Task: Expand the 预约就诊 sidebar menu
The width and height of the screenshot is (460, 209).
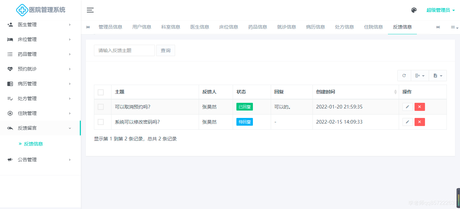Action: coord(40,69)
